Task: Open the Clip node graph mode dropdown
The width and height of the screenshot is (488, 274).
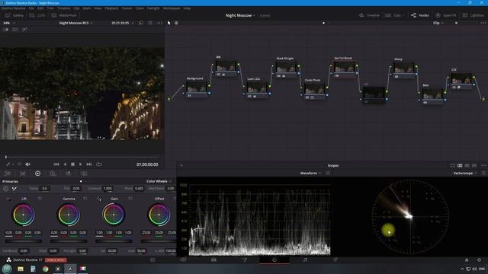Action: click(x=438, y=23)
